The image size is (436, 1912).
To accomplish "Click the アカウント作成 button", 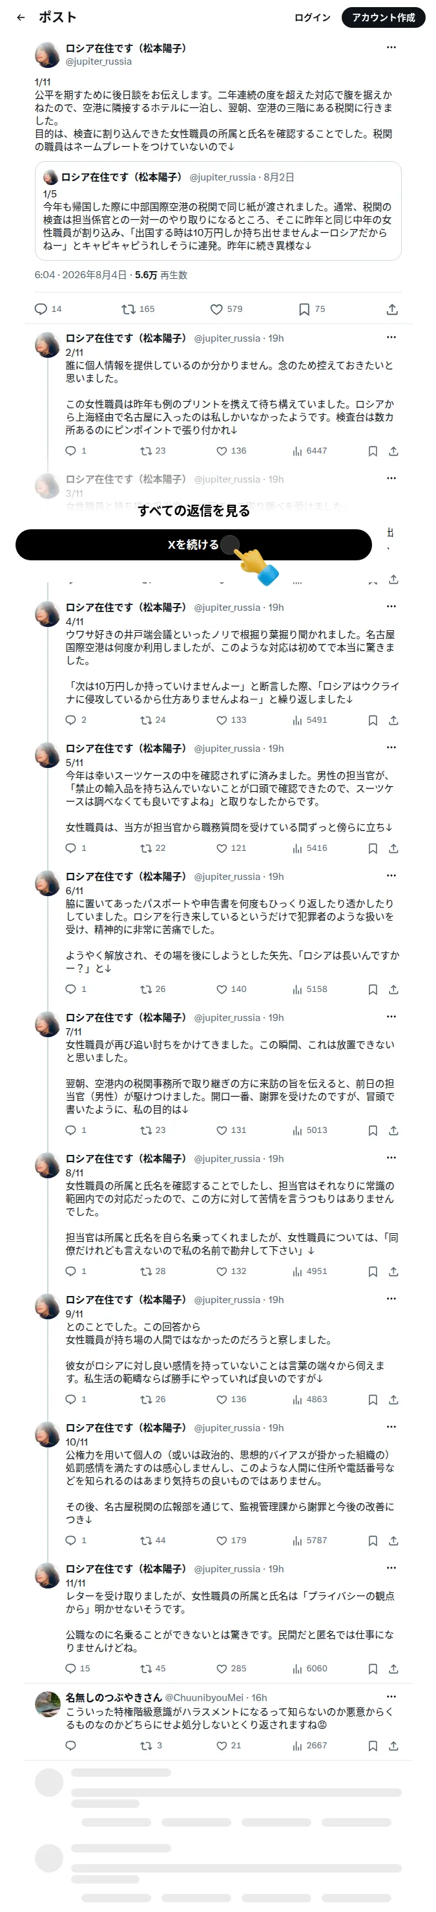I will [383, 18].
